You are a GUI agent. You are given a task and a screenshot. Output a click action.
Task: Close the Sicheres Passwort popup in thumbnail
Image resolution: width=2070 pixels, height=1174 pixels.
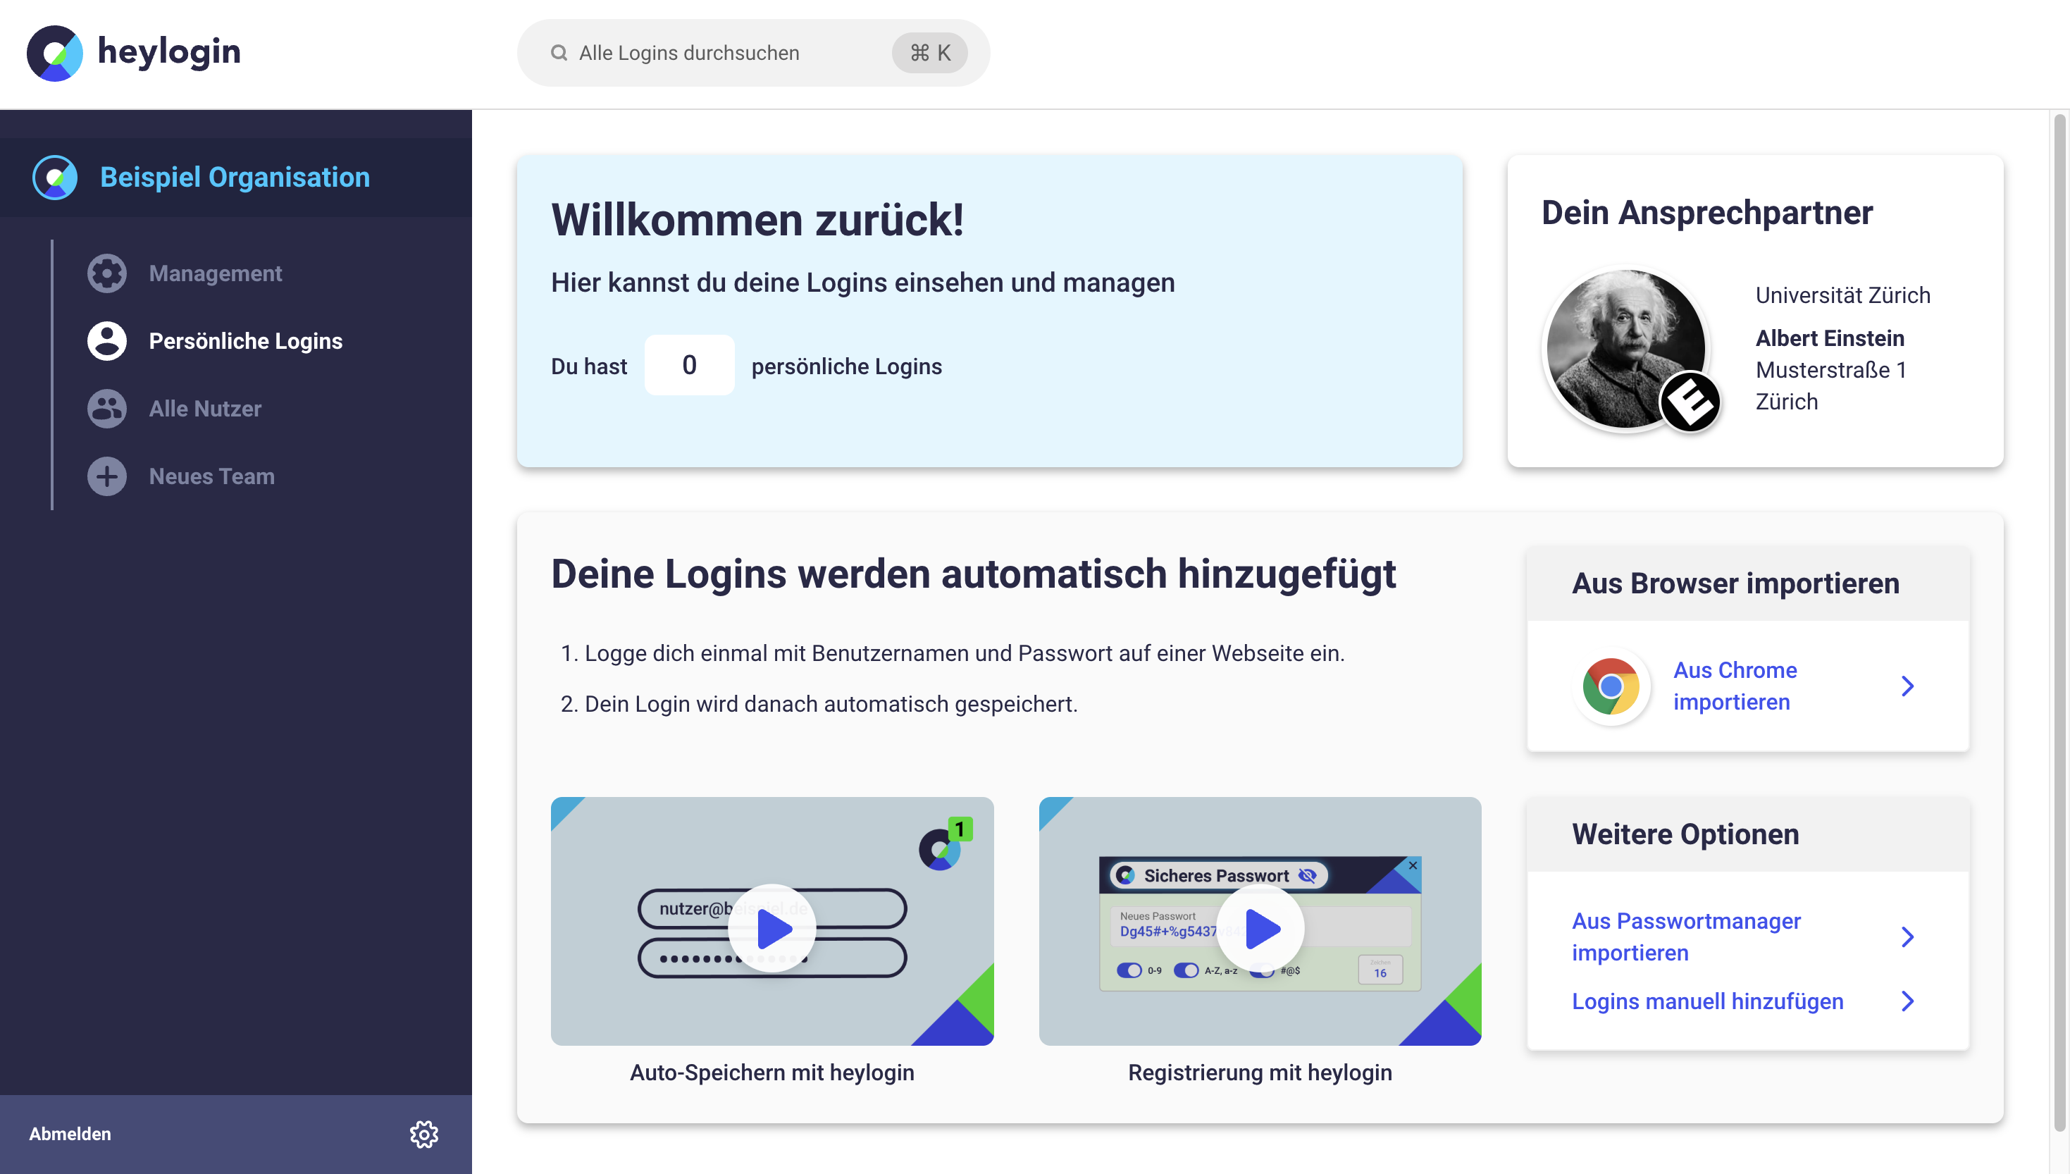coord(1413,866)
